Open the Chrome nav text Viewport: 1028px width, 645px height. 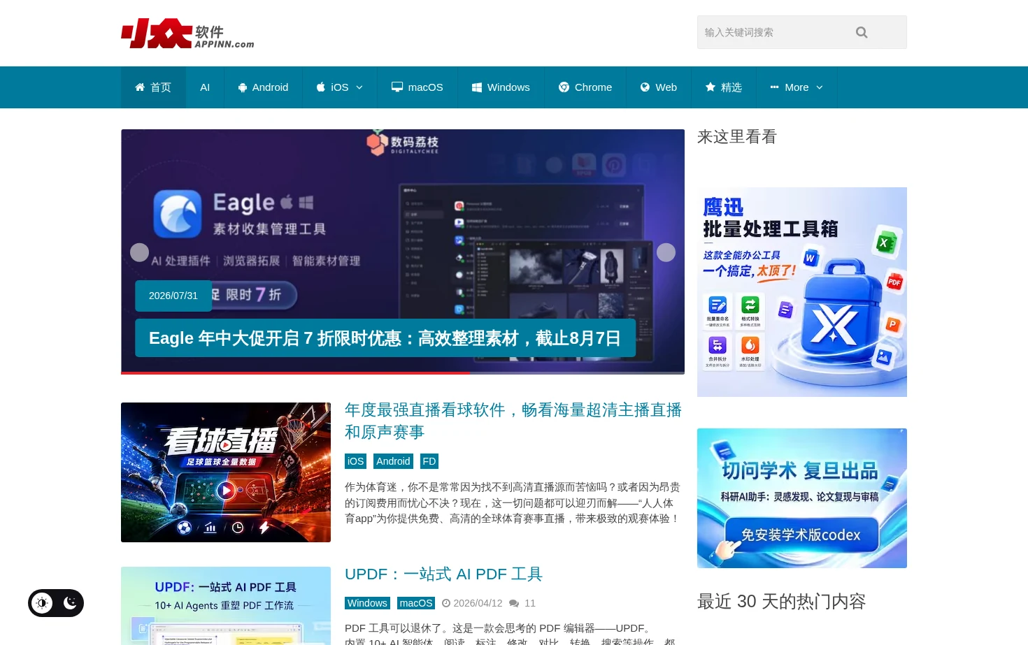(x=593, y=87)
